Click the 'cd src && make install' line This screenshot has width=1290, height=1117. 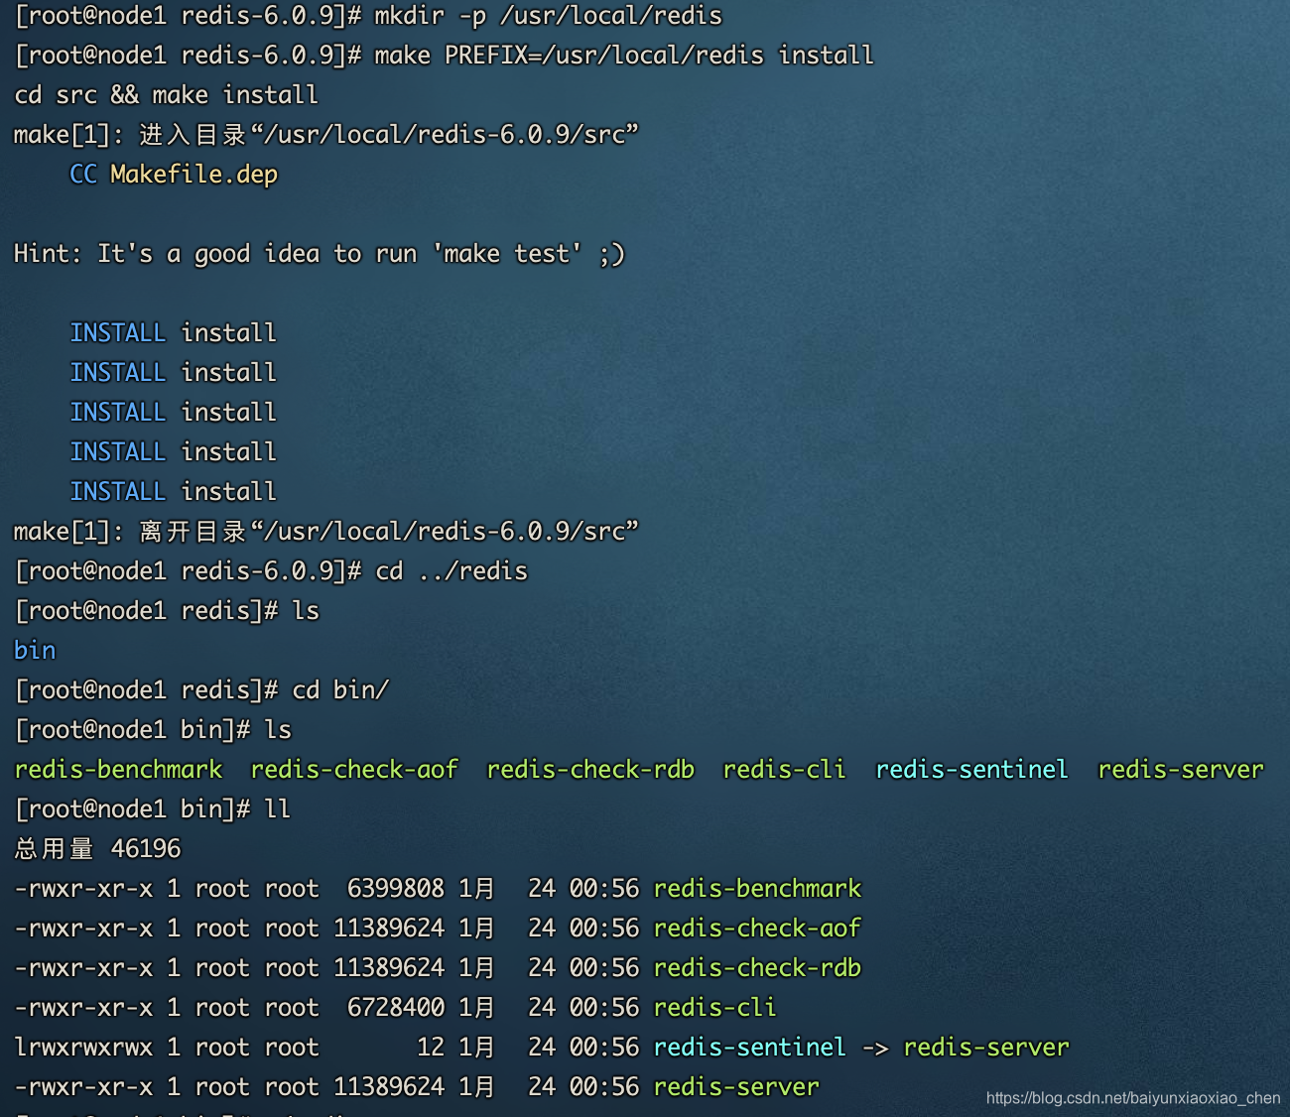(x=166, y=95)
